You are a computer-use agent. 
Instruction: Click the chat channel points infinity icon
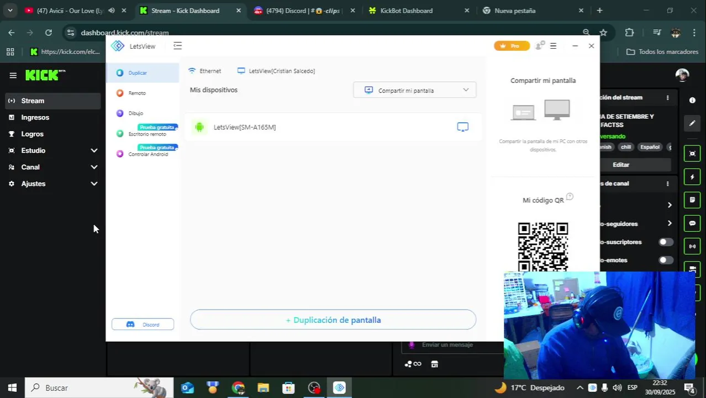pyautogui.click(x=413, y=364)
